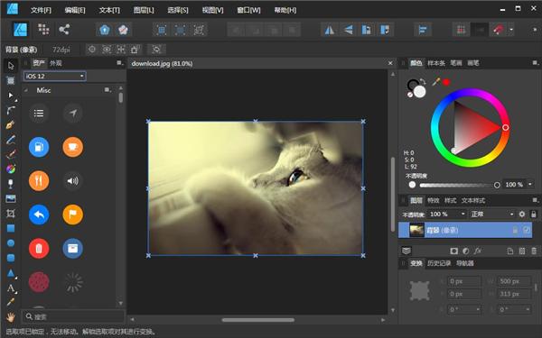Click the assets search field
Image resolution: width=542 pixels, height=338 pixels.
click(73, 316)
